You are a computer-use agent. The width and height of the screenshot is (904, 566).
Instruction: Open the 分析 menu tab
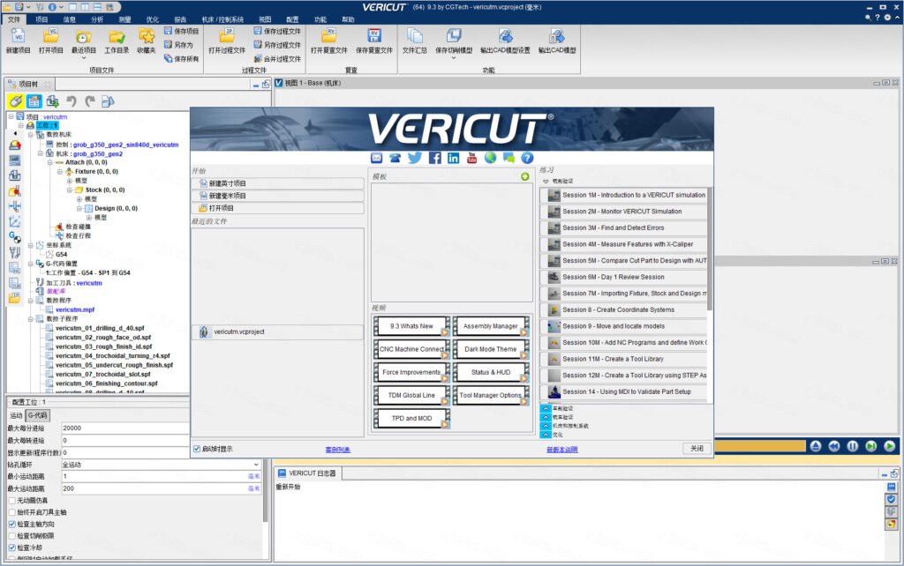97,19
